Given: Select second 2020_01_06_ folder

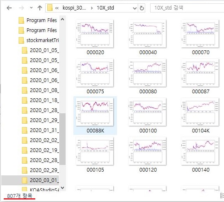Looking at the screenshot, I should click(40, 80).
